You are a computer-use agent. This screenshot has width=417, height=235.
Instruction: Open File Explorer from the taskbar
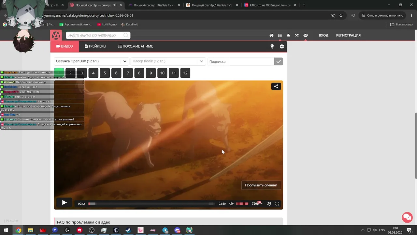(31, 230)
